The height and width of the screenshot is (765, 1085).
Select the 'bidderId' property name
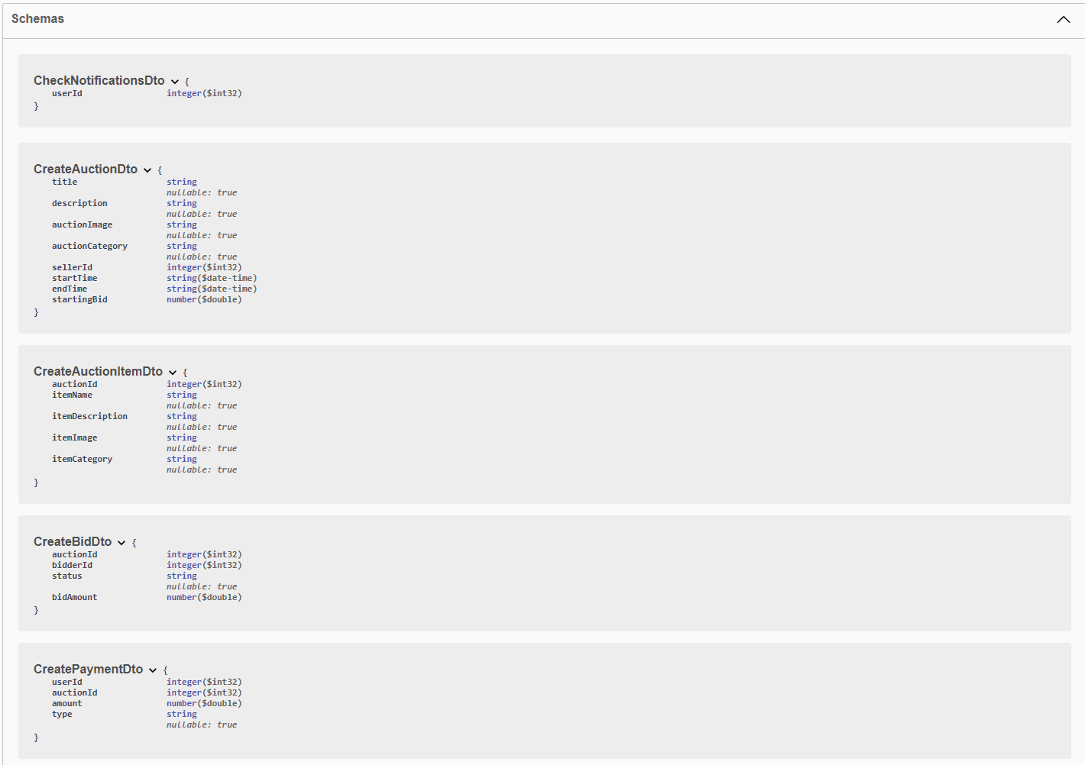72,565
